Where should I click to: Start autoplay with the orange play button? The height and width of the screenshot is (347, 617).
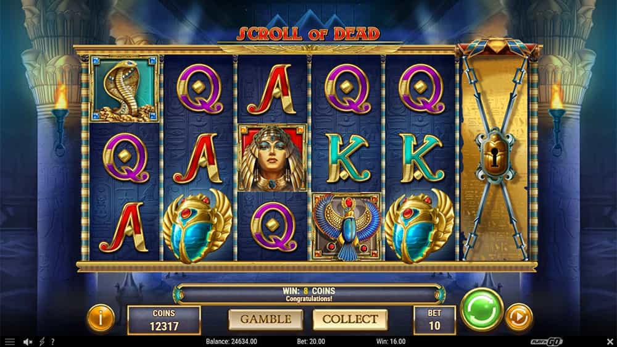[x=519, y=317]
